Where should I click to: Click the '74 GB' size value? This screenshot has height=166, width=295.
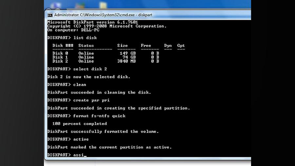point(129,57)
